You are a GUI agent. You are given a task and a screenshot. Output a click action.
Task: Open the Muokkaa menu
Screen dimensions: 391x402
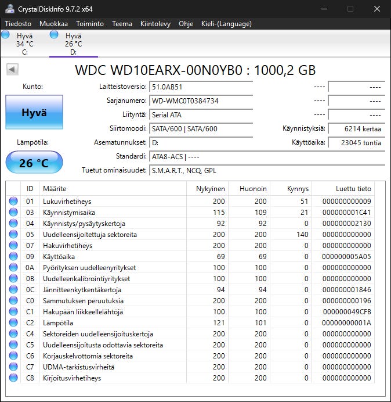pos(53,24)
